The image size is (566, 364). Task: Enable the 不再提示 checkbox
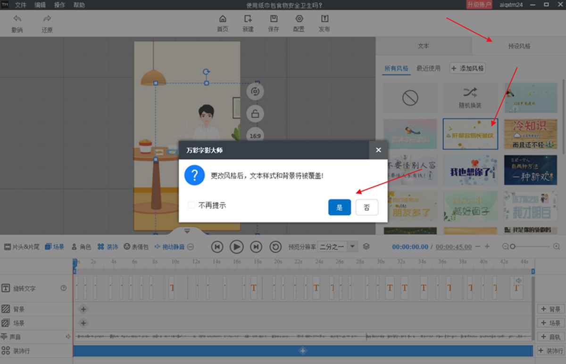point(191,205)
